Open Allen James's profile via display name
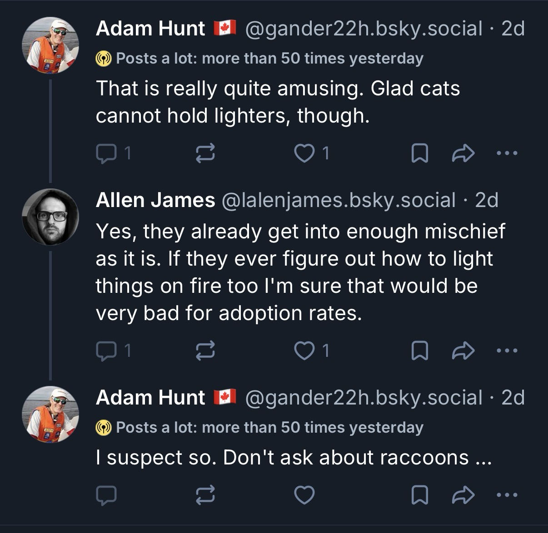 (x=155, y=200)
